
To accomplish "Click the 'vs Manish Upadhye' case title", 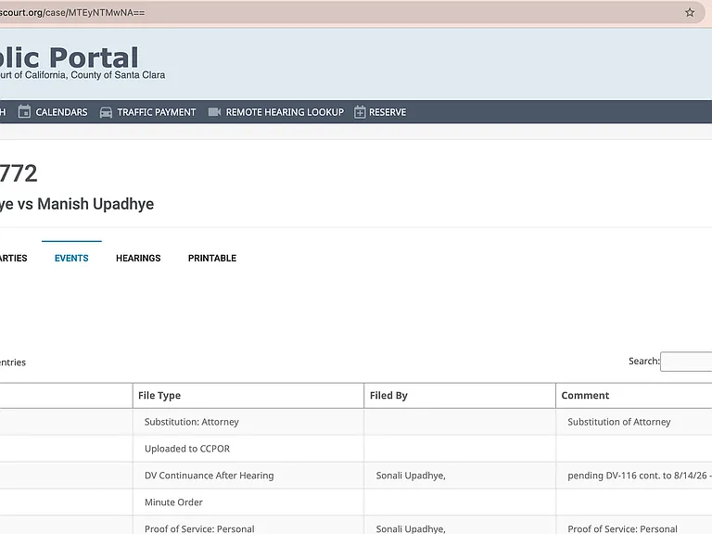I will pos(85,204).
